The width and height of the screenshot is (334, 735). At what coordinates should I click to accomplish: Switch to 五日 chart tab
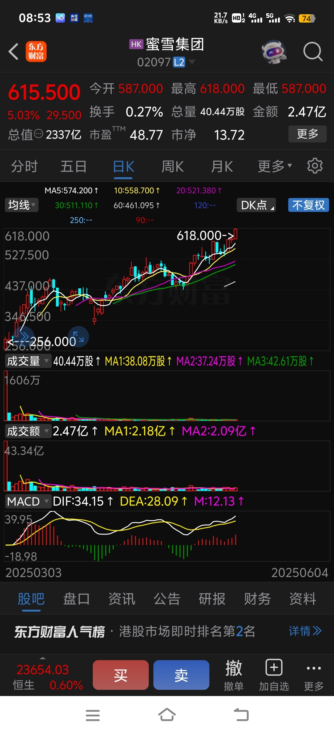tap(73, 166)
